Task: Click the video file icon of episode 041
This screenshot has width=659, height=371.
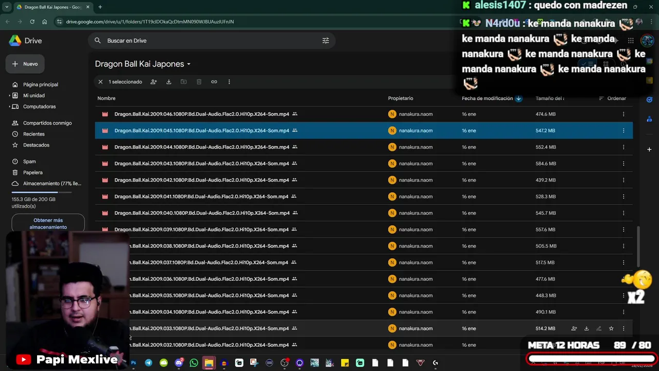Action: coord(105,196)
